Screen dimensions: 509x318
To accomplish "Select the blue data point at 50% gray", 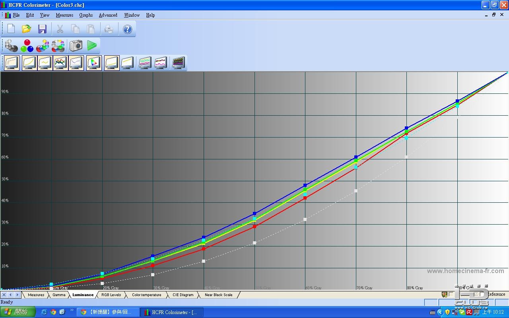I will (254, 213).
